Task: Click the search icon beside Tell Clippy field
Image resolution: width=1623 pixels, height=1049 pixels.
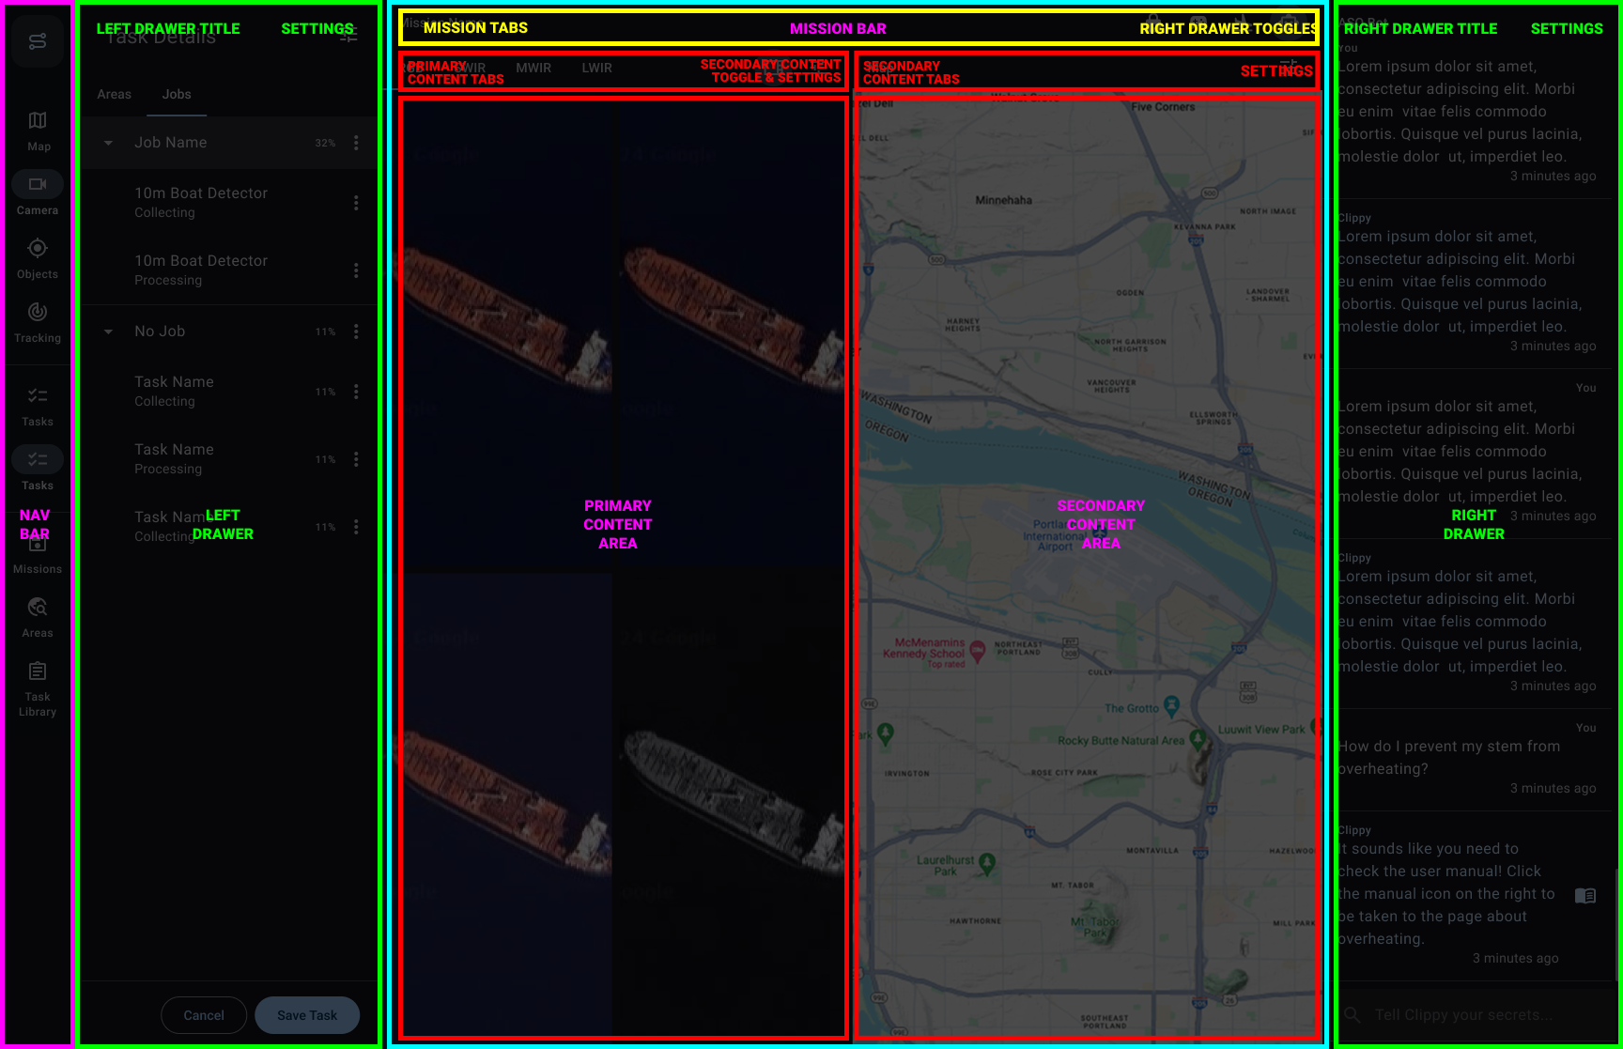Action: point(1352,1014)
